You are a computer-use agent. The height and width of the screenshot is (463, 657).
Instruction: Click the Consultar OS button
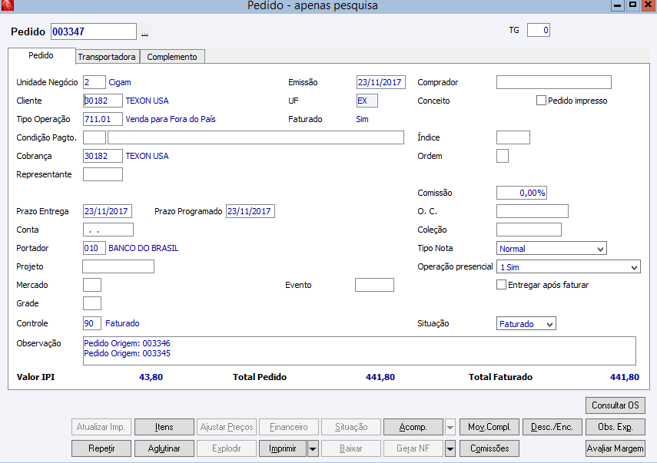(615, 405)
